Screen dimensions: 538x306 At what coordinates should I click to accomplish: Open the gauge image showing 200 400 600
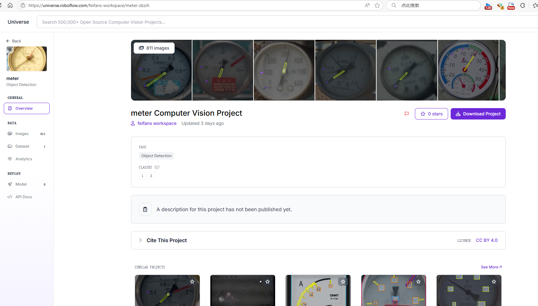click(284, 70)
